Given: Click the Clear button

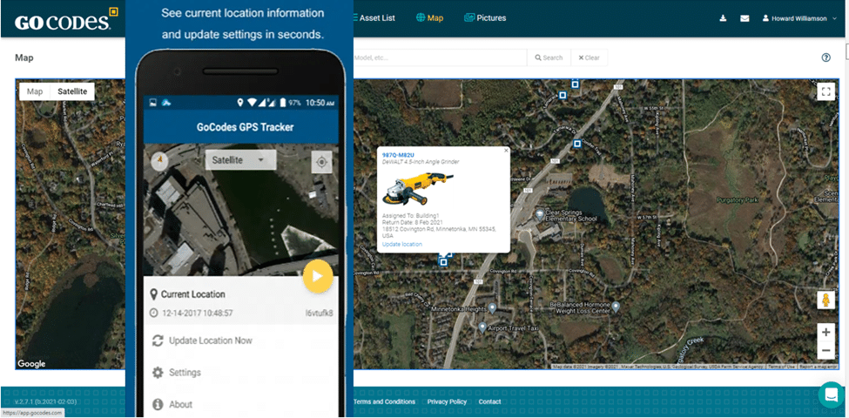Looking at the screenshot, I should pos(589,57).
